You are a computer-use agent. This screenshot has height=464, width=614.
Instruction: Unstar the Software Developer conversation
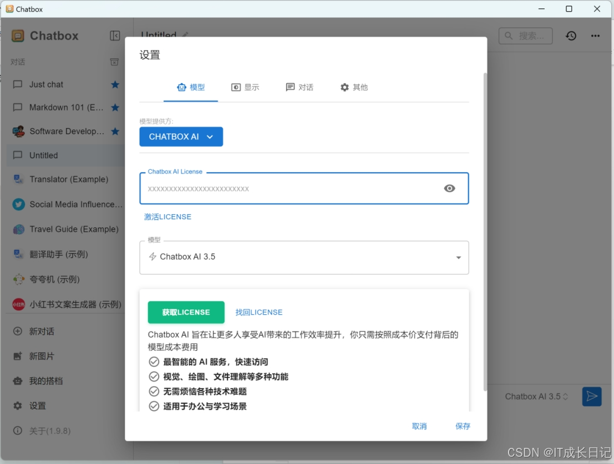tap(115, 131)
